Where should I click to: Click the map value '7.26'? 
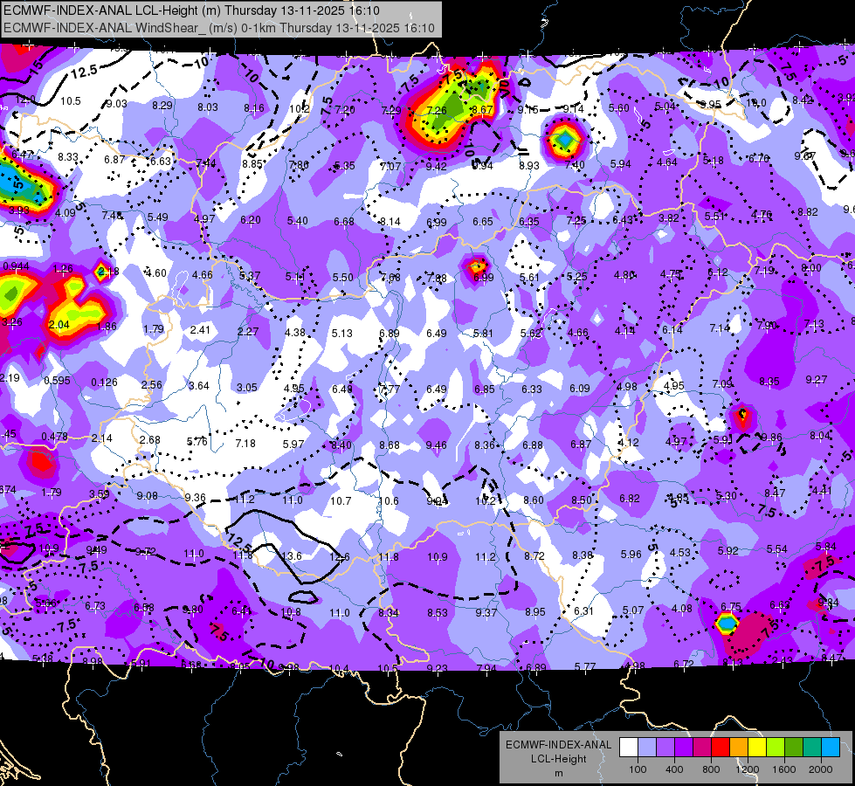coord(436,111)
